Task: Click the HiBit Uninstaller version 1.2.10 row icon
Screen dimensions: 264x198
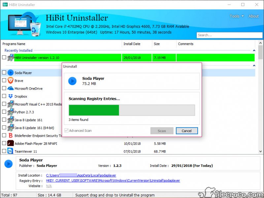Action: pyautogui.click(x=11, y=57)
